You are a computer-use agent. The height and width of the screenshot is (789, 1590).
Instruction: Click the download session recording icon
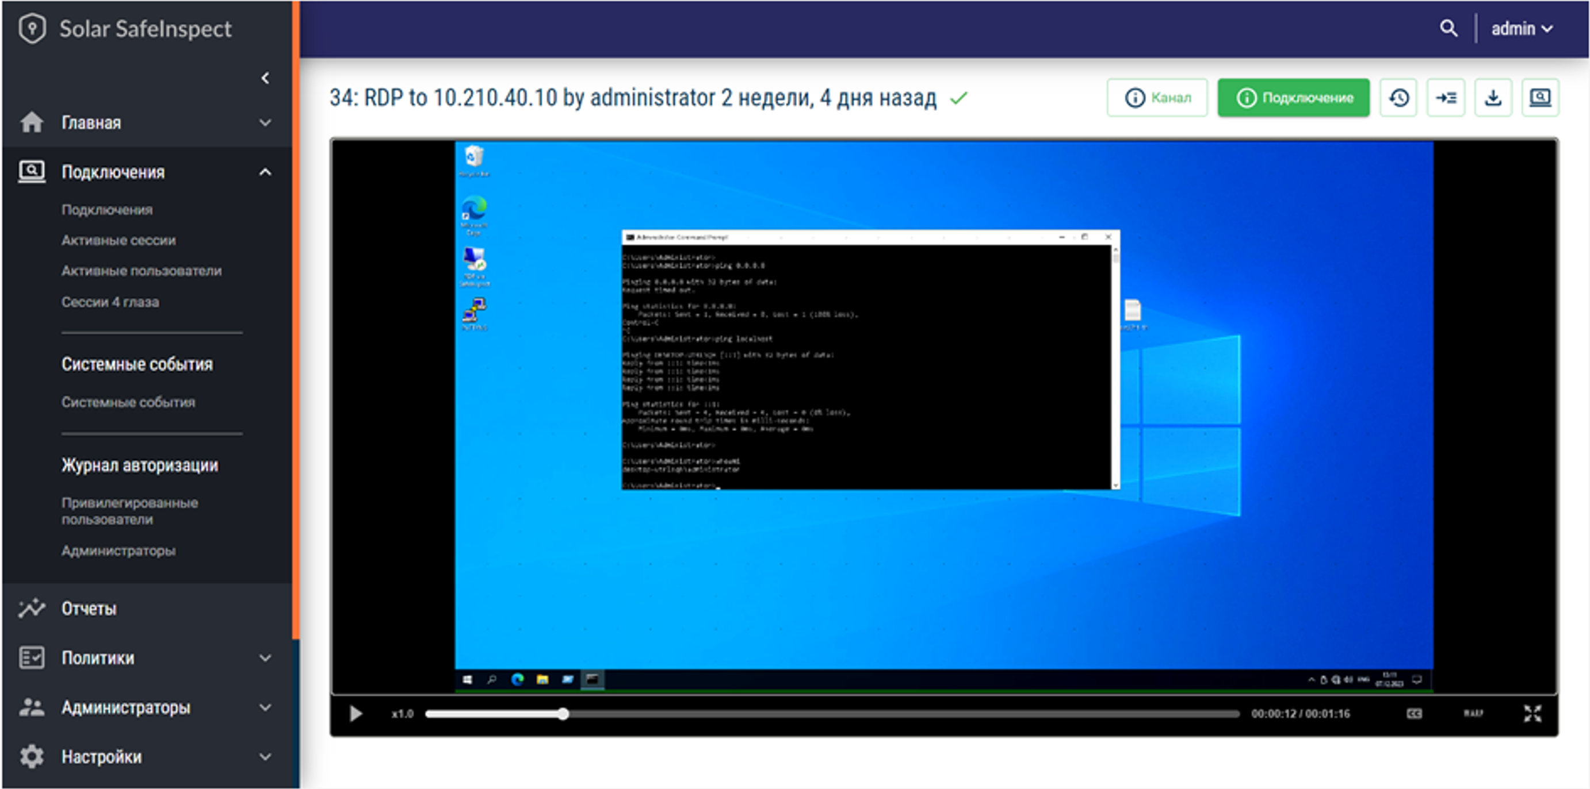tap(1492, 97)
